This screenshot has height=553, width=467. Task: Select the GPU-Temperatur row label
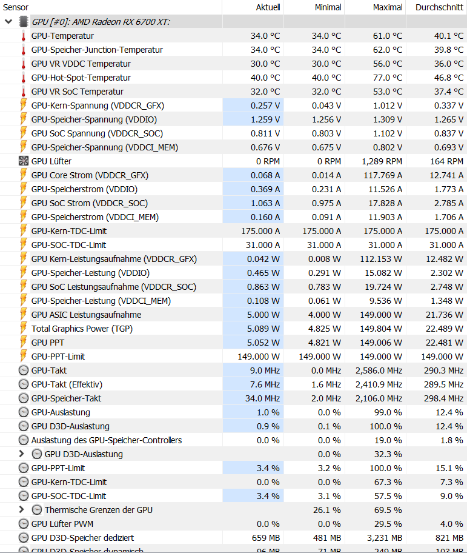click(62, 36)
